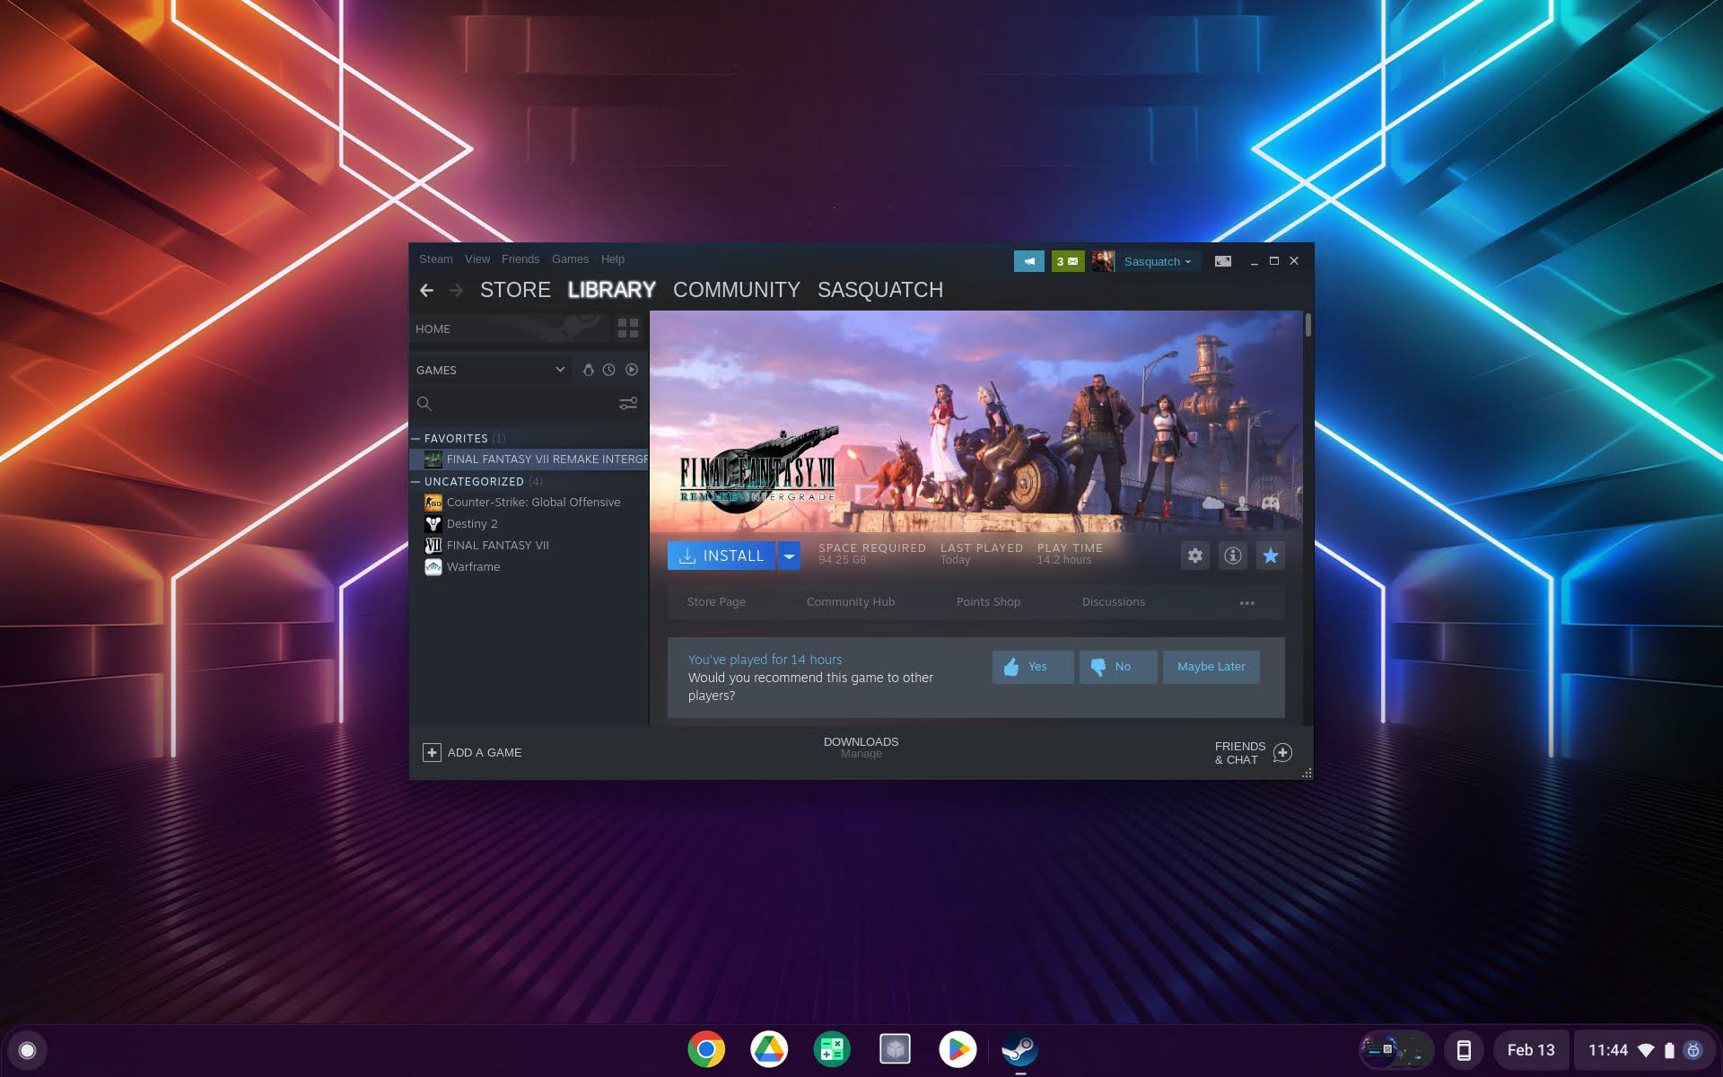Click the Steam settings gear icon
The image size is (1723, 1077).
click(x=1194, y=555)
